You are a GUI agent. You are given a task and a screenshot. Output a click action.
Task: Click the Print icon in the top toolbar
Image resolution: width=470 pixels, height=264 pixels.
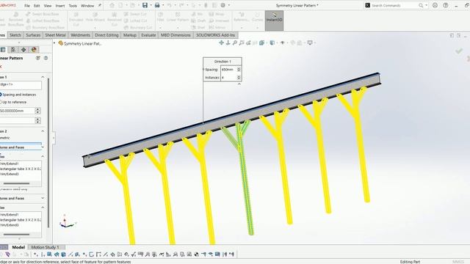(157, 5)
